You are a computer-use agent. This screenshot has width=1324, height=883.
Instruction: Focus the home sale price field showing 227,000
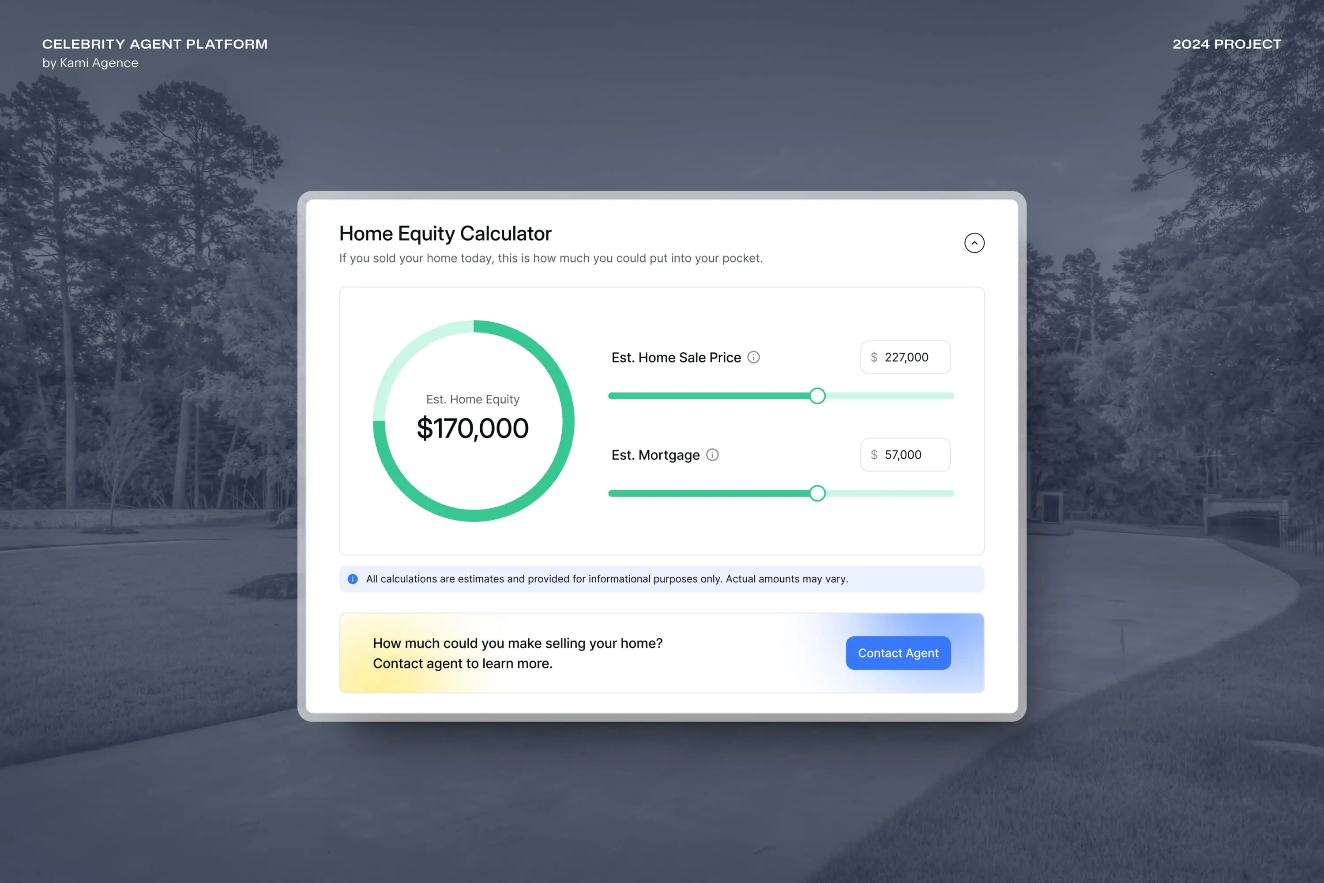[905, 357]
